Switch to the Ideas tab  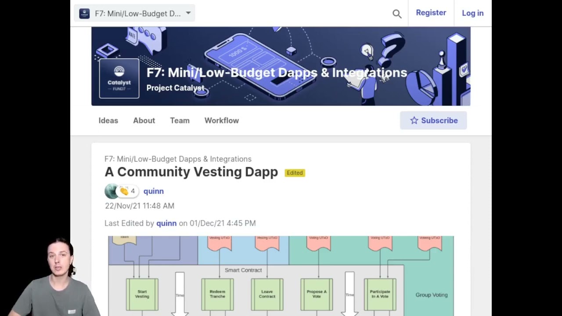click(x=108, y=120)
